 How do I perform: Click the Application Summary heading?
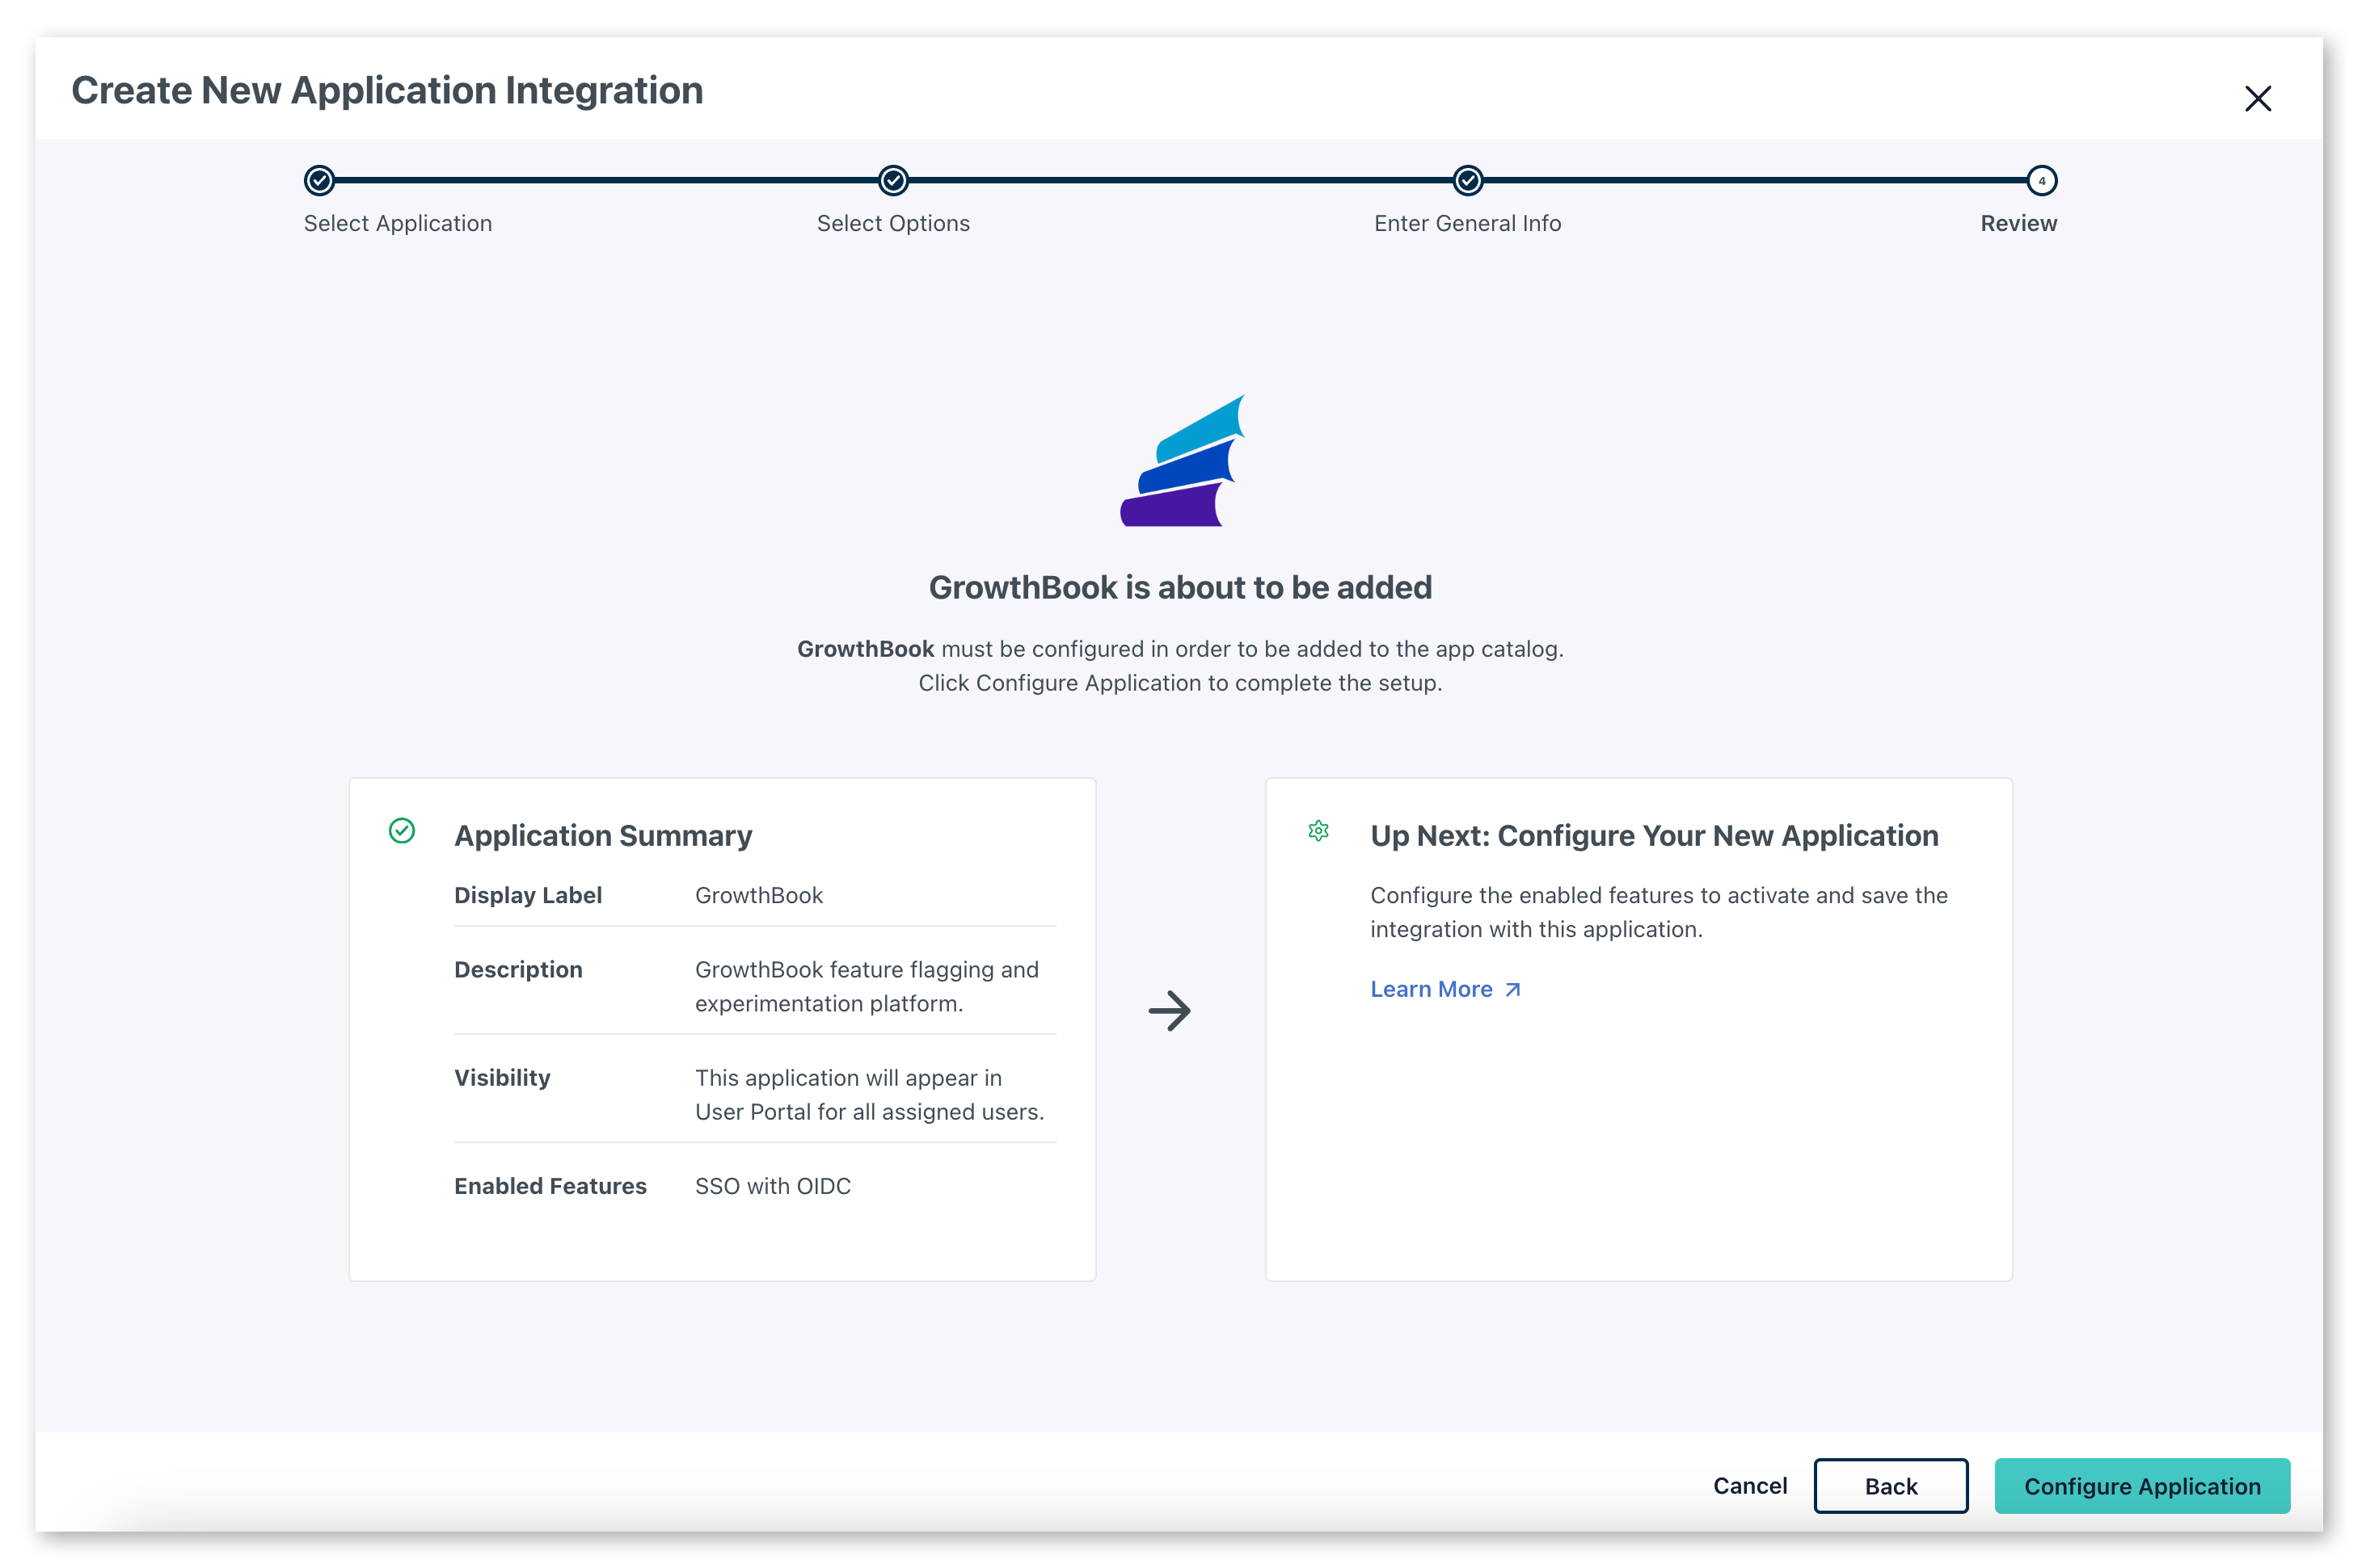(603, 835)
